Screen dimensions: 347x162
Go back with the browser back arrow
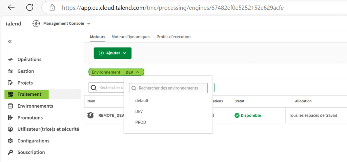pos(11,8)
